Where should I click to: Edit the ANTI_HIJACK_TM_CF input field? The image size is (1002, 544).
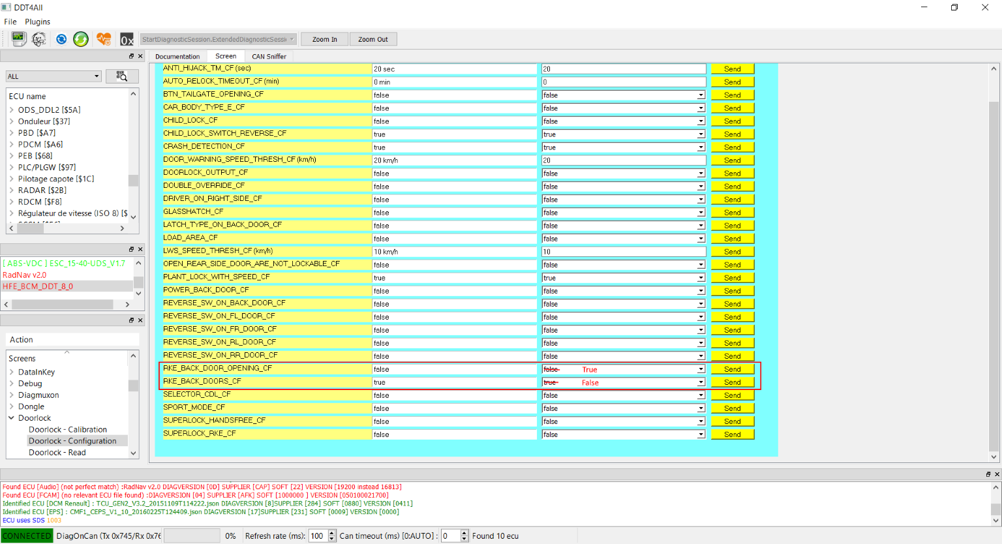[x=624, y=69]
